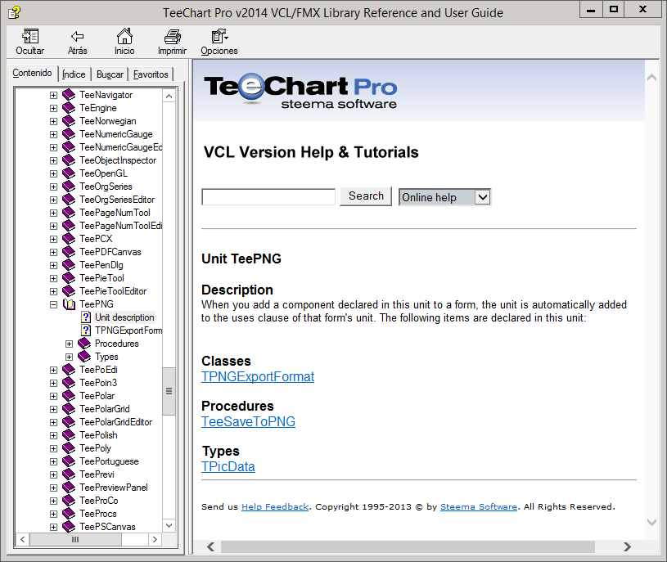Viewport: 667px width, 562px height.
Task: Expand the Procedures node under TeePNG
Action: pyautogui.click(x=69, y=344)
